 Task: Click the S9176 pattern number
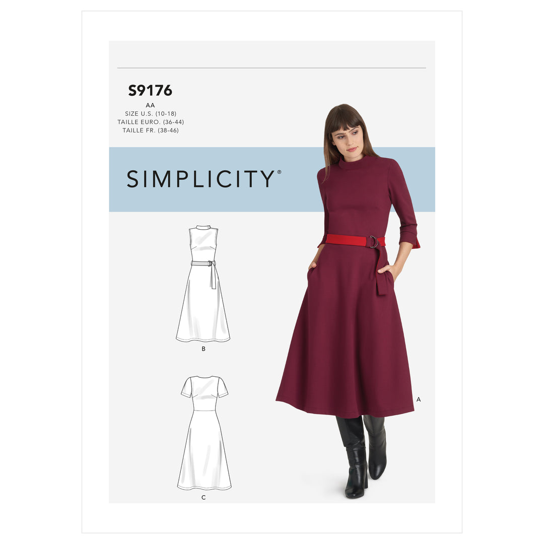150,90
